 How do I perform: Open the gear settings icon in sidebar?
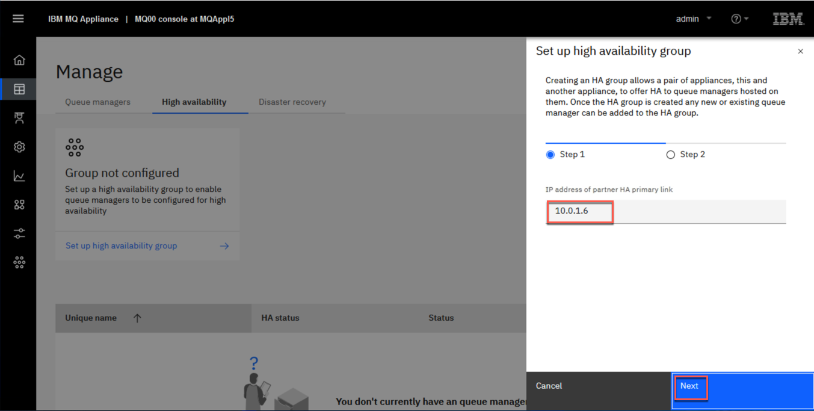point(19,147)
